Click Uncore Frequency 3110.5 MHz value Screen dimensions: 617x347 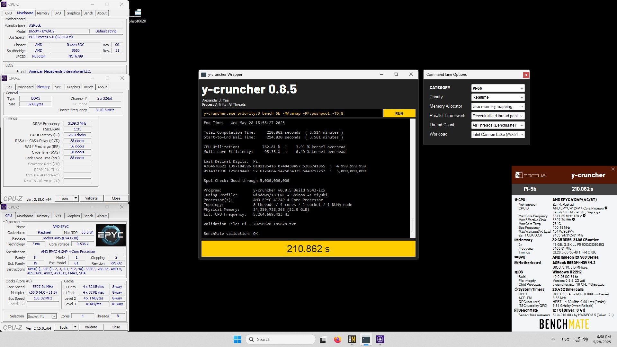pyautogui.click(x=105, y=110)
